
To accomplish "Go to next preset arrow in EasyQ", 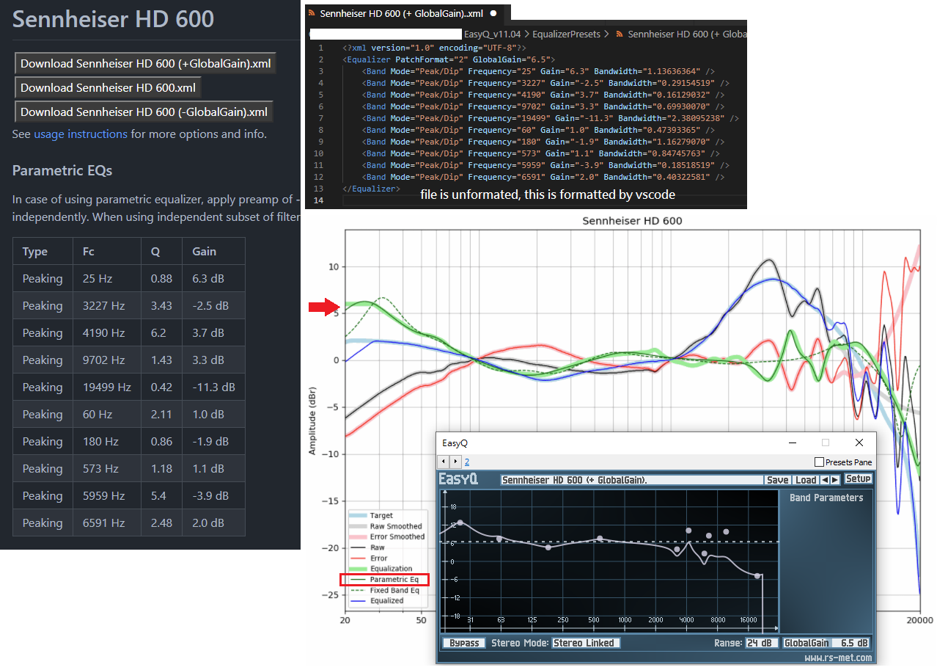I will pos(835,480).
